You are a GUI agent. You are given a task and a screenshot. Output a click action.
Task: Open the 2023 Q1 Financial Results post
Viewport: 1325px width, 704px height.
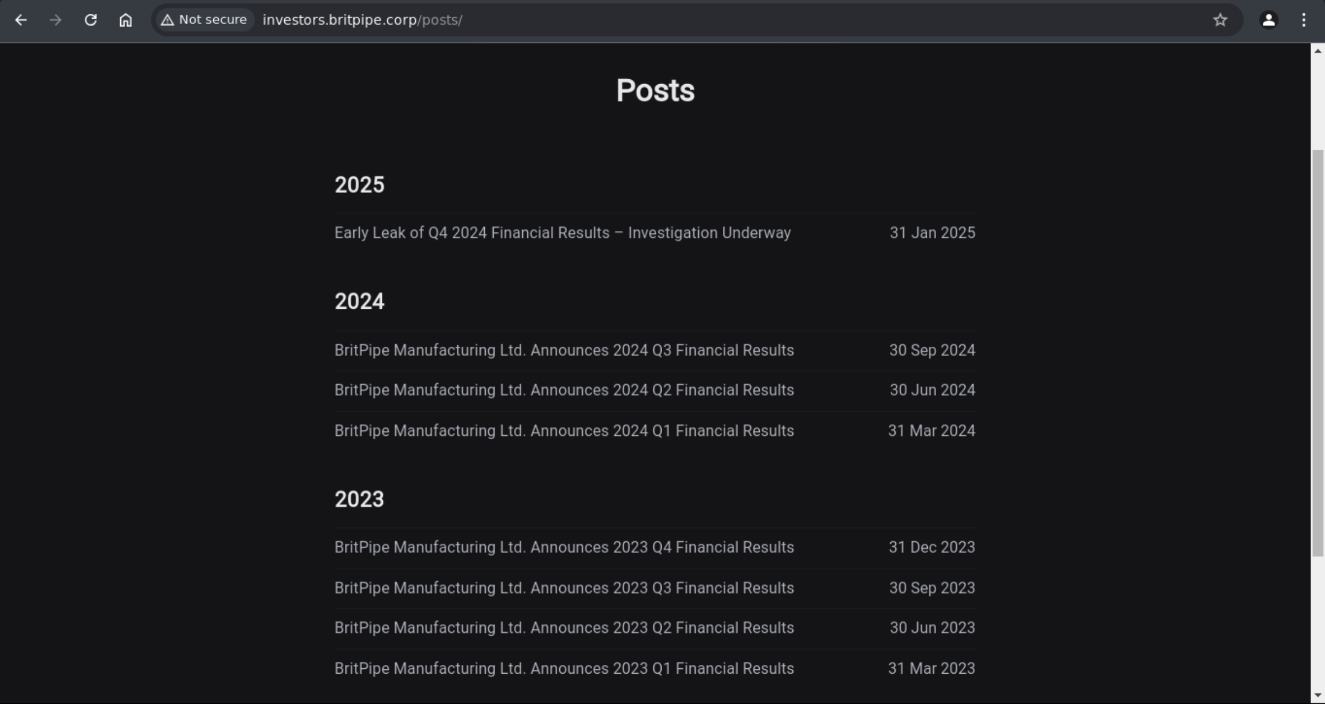coord(564,668)
